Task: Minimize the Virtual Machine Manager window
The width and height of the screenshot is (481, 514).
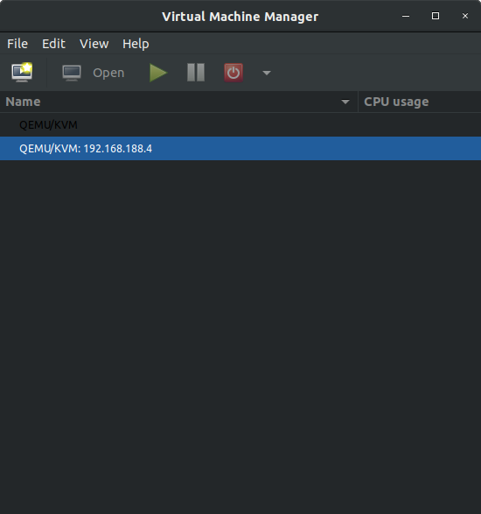Action: (x=406, y=16)
